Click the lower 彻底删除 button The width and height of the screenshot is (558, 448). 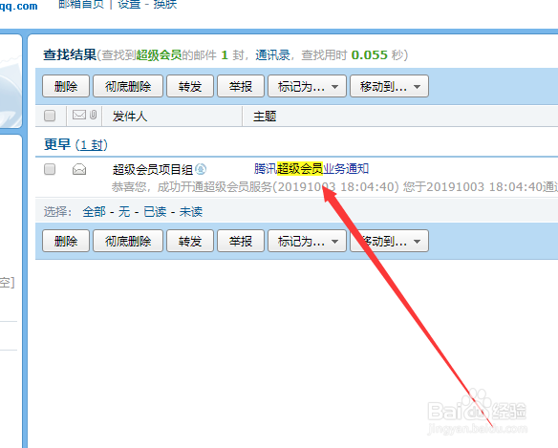[128, 242]
